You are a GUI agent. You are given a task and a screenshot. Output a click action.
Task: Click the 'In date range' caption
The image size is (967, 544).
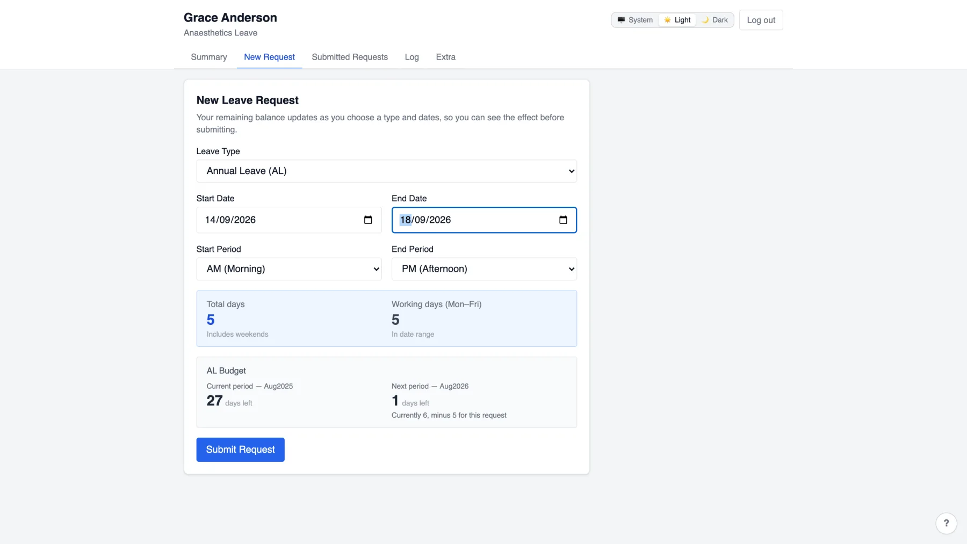(413, 334)
